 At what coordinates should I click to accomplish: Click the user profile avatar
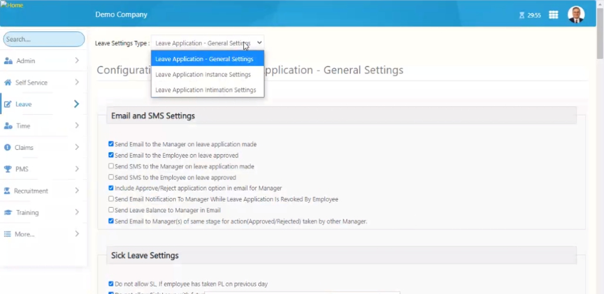(576, 15)
